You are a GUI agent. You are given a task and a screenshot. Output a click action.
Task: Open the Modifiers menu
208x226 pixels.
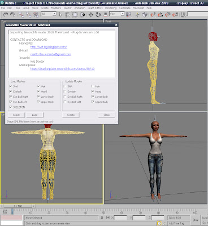click(x=56, y=8)
